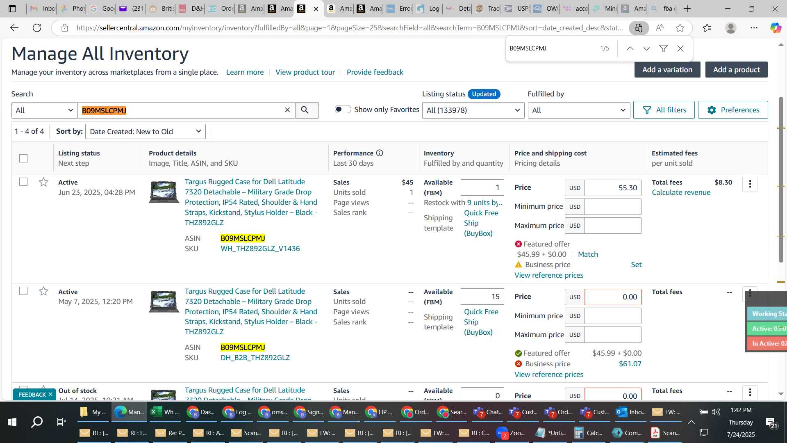This screenshot has width=787, height=443.
Task: Switch to the Error browser tab
Action: click(398, 9)
